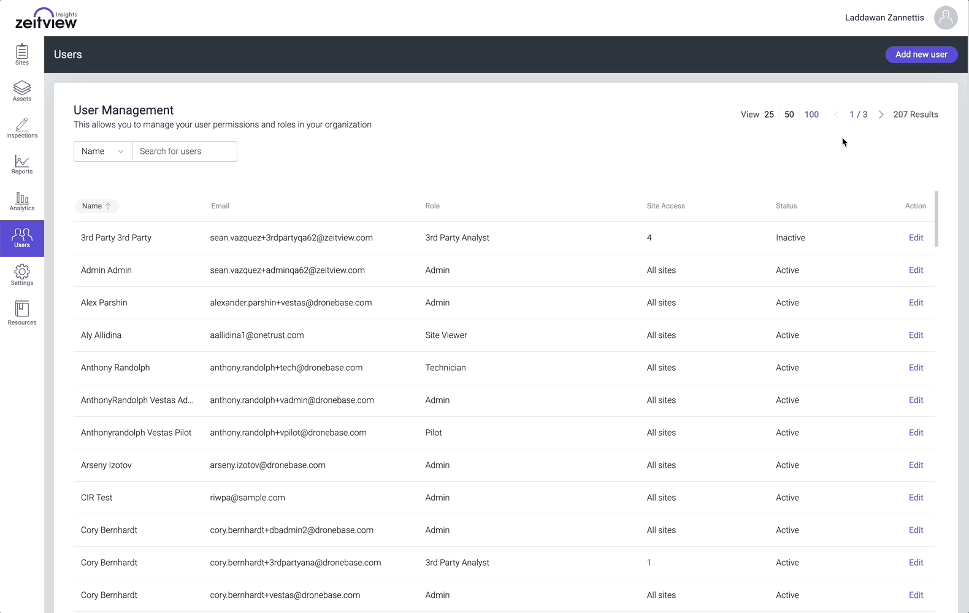Viewport: 969px width, 613px height.
Task: Edit Aly Allidina's user record
Action: [x=916, y=335]
